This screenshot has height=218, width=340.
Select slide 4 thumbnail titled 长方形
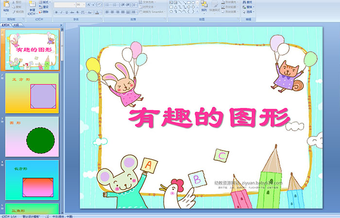(x=32, y=180)
